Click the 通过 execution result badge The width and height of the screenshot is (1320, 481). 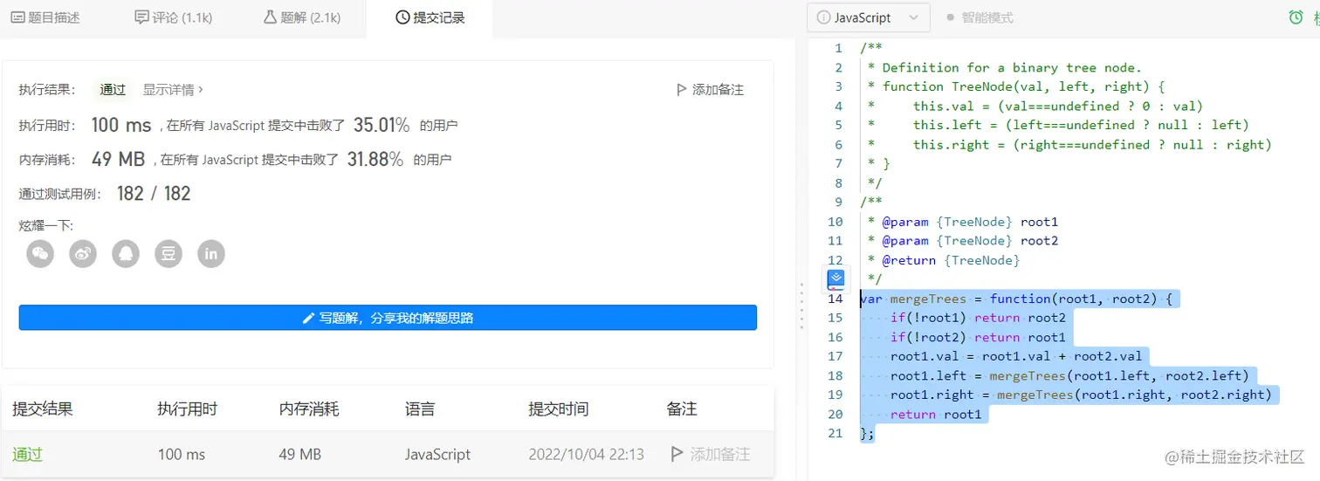113,89
